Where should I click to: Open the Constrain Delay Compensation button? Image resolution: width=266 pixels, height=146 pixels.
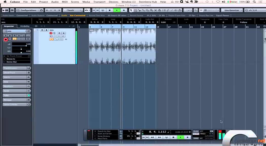(x=12, y=10)
